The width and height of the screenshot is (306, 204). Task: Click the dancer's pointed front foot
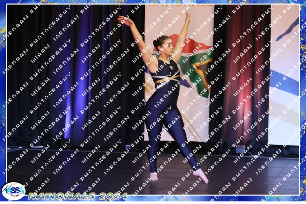201,175
